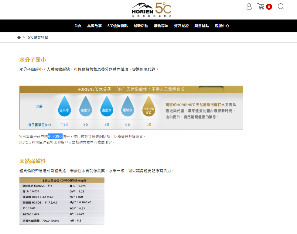Click the 電解水 water drop

coord(128,106)
